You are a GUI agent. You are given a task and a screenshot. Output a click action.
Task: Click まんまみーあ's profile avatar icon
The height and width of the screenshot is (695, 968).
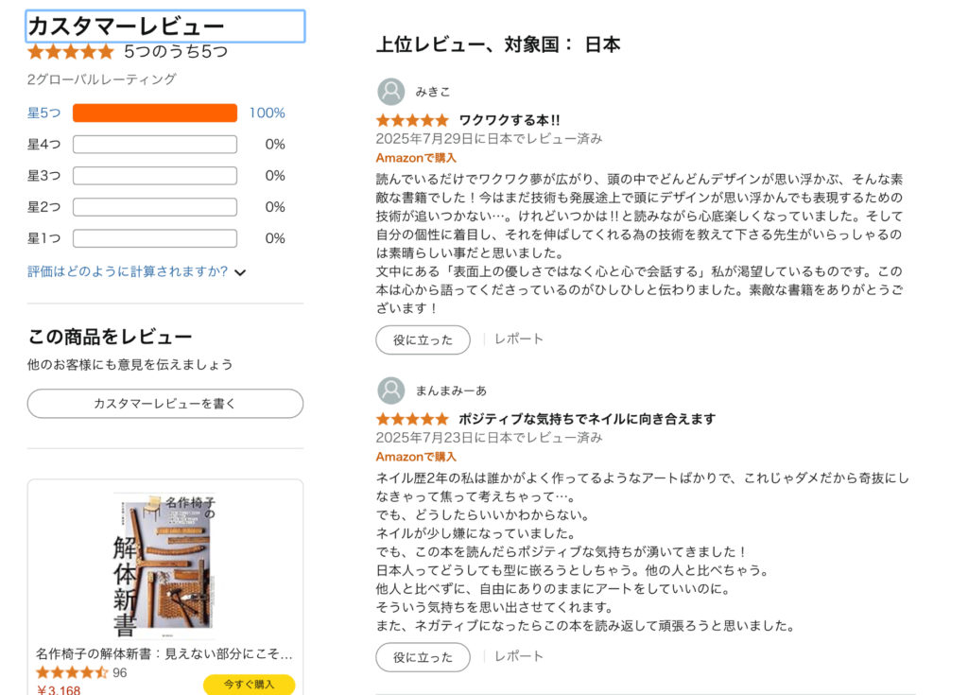tap(390, 391)
